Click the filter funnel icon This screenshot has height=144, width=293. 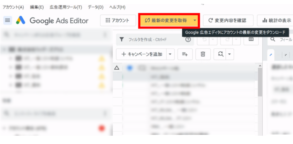point(121,39)
